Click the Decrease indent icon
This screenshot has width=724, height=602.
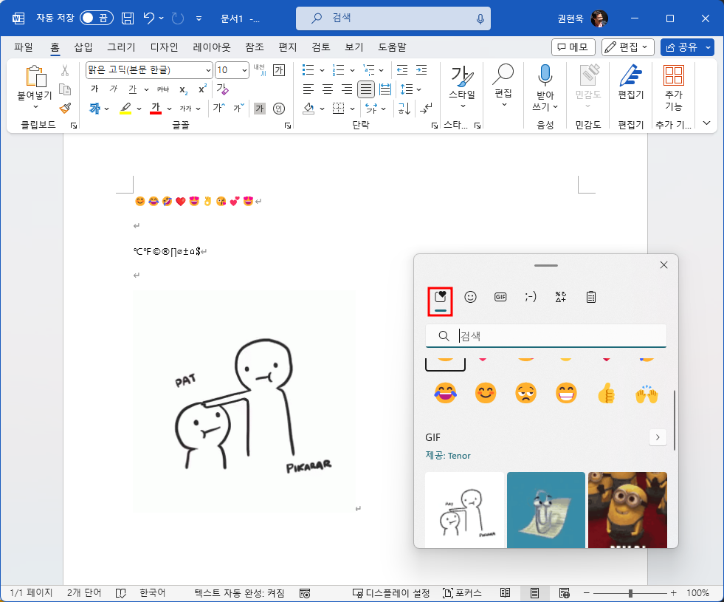tap(402, 70)
